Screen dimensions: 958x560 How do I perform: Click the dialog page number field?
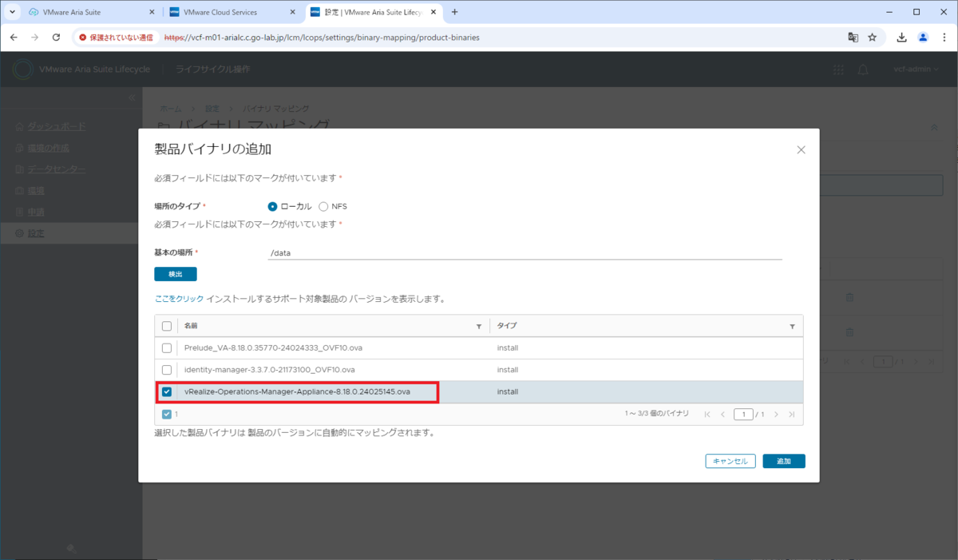point(743,415)
